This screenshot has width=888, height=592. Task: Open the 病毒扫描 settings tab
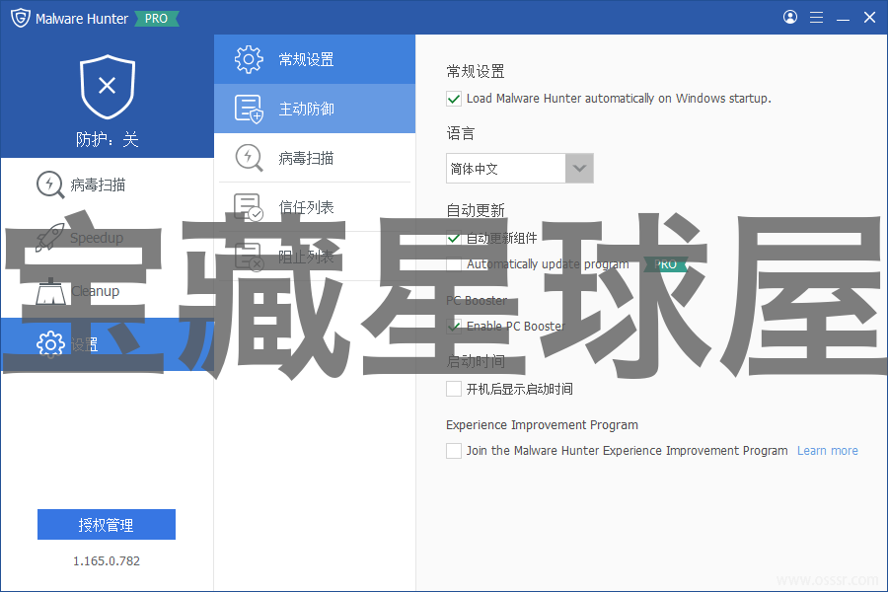click(315, 158)
